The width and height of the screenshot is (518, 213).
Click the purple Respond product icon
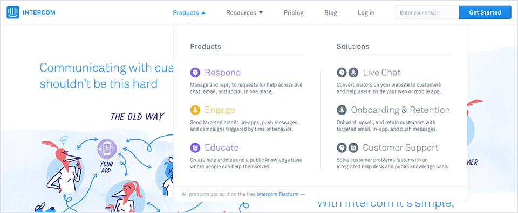[x=195, y=73]
